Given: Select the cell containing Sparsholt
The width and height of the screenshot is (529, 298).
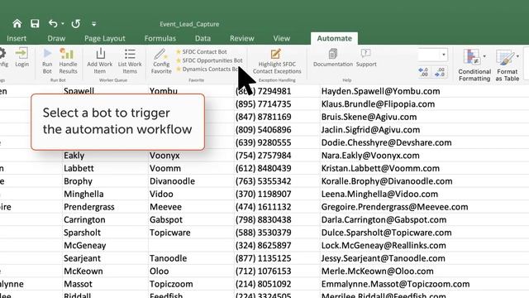Looking at the screenshot, I should point(82,233).
